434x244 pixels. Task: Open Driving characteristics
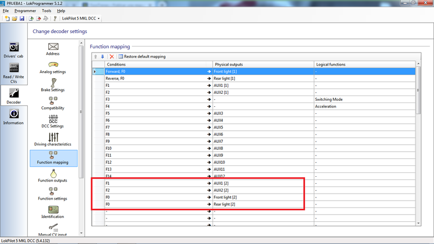tap(53, 139)
